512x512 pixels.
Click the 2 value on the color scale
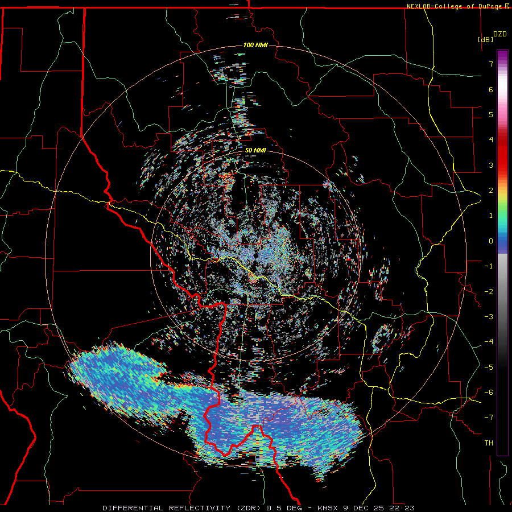[491, 191]
